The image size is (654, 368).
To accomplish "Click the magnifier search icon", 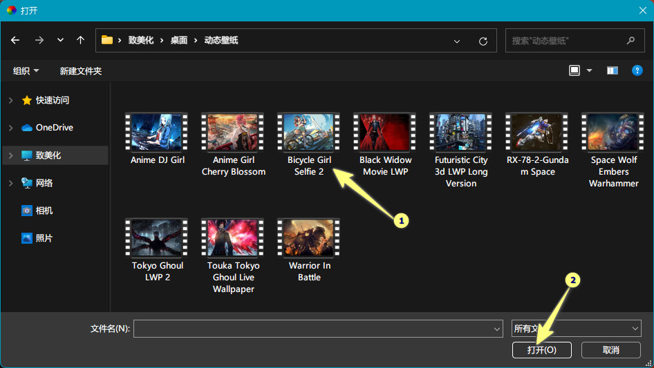I will (x=630, y=41).
